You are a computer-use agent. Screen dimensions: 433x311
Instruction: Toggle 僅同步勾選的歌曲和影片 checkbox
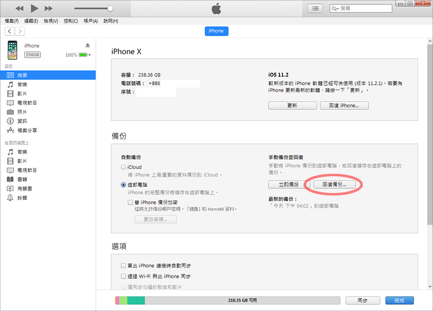124,287
